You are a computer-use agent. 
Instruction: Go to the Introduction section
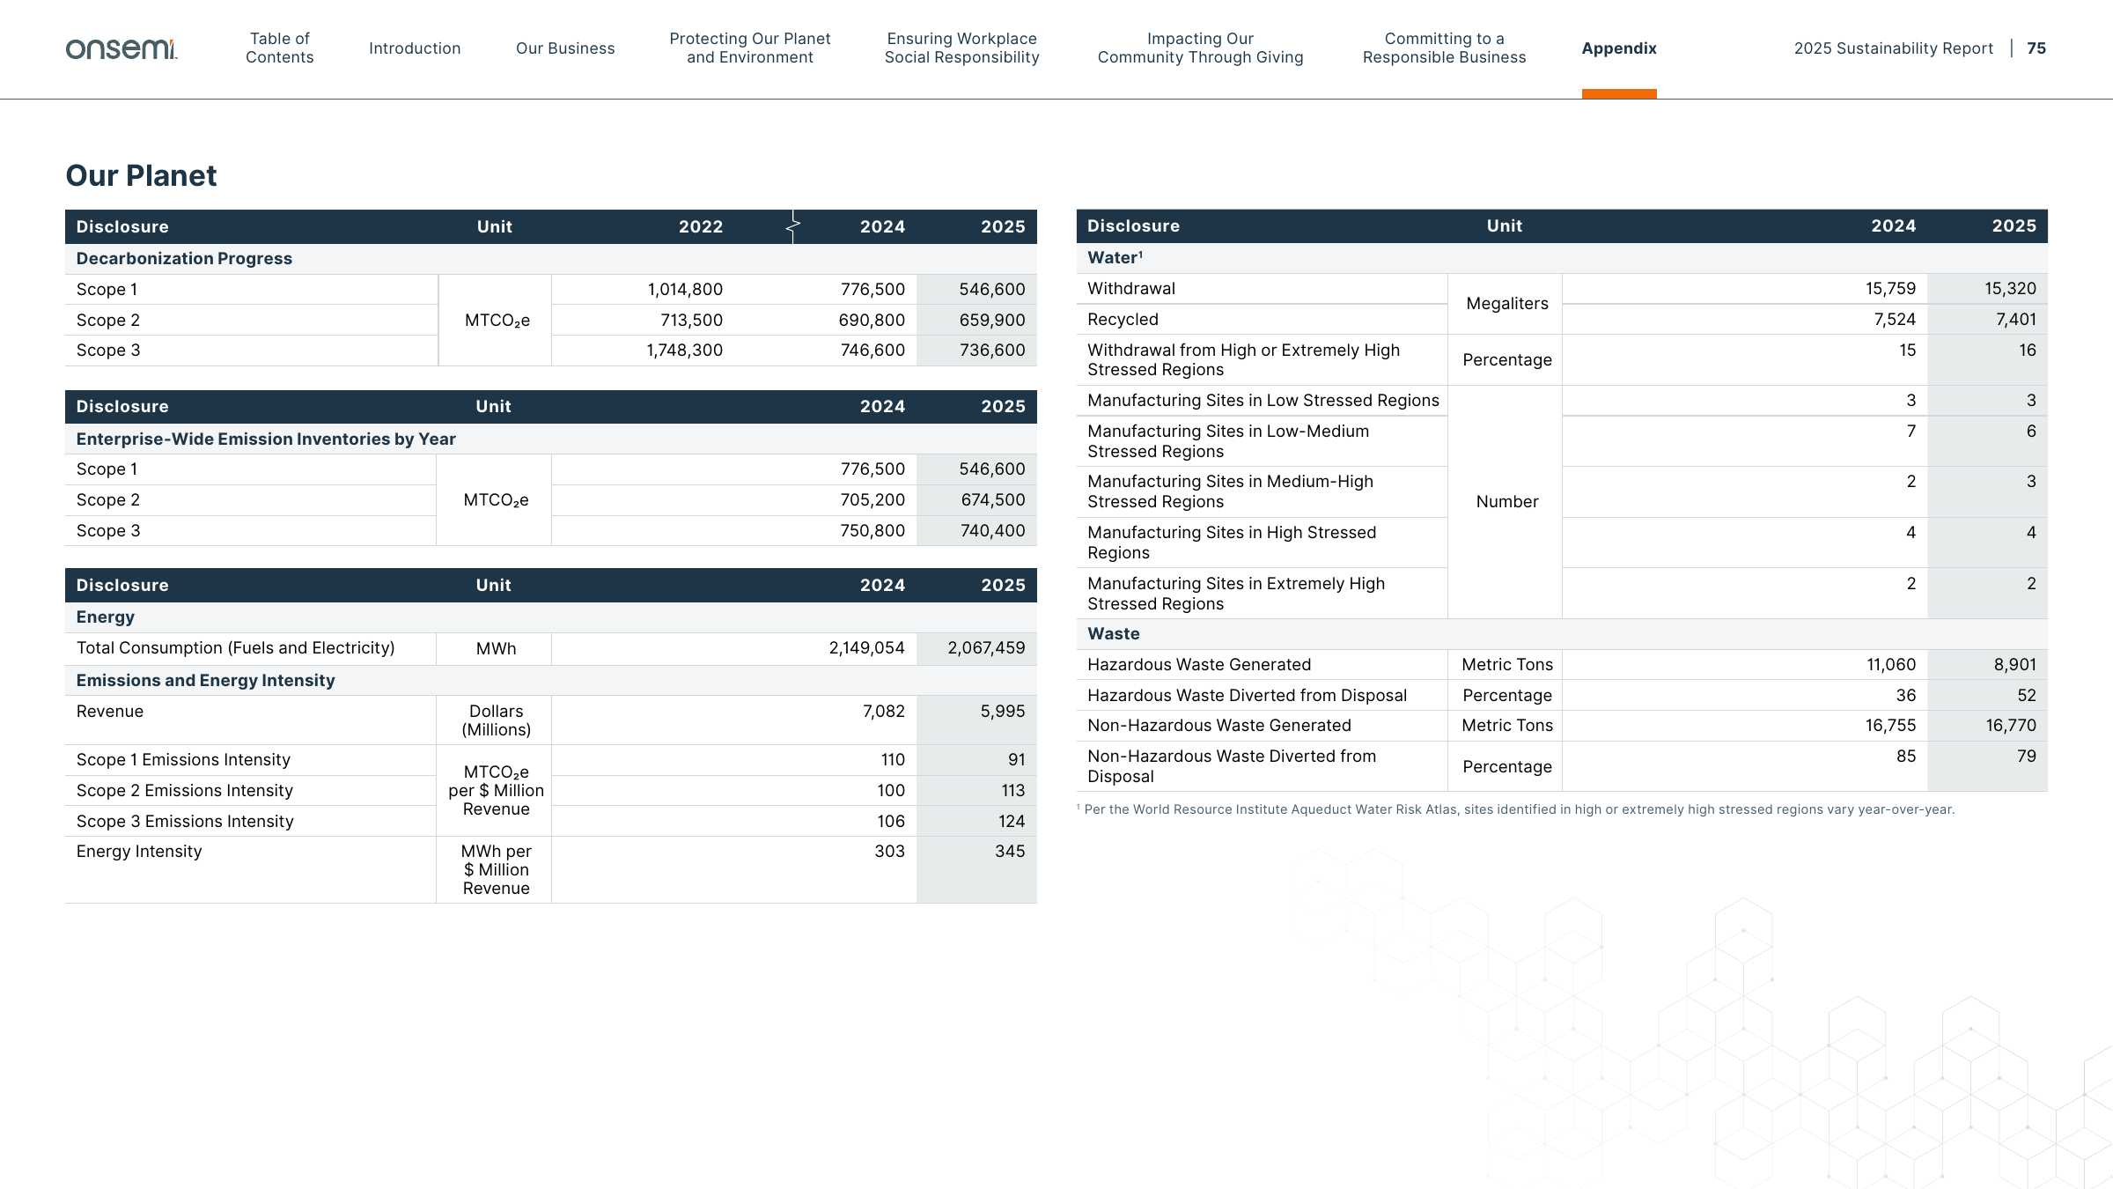click(x=415, y=48)
